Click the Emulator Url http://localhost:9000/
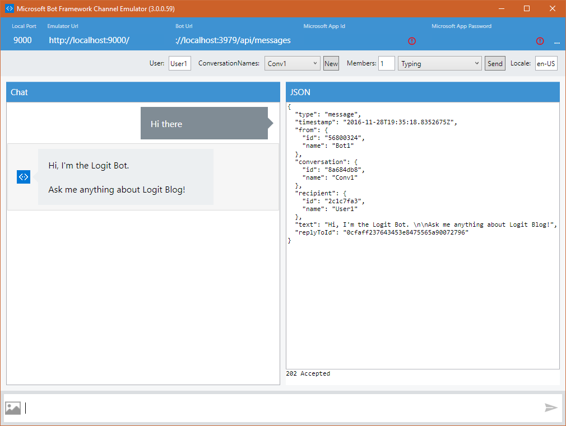Screen dimensions: 566x426 pyautogui.click(x=89, y=40)
